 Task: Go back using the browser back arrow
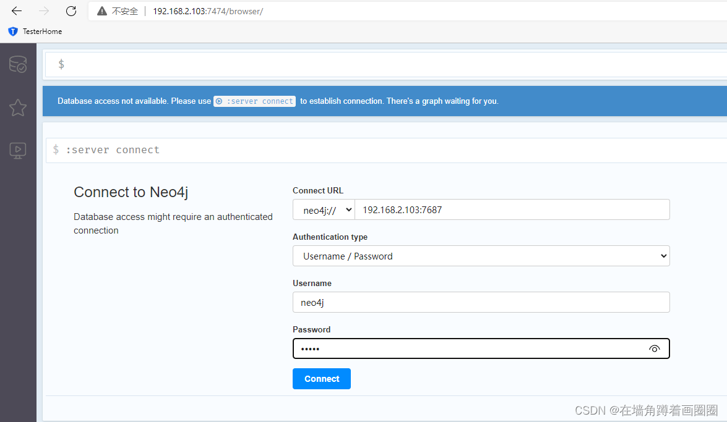coord(17,11)
